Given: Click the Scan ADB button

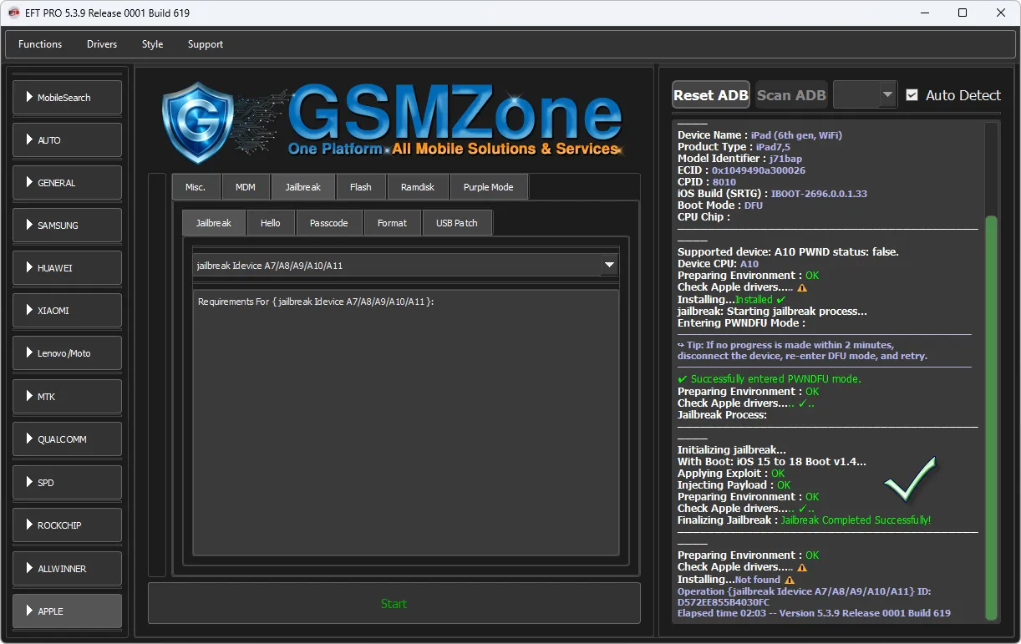Looking at the screenshot, I should pos(791,95).
